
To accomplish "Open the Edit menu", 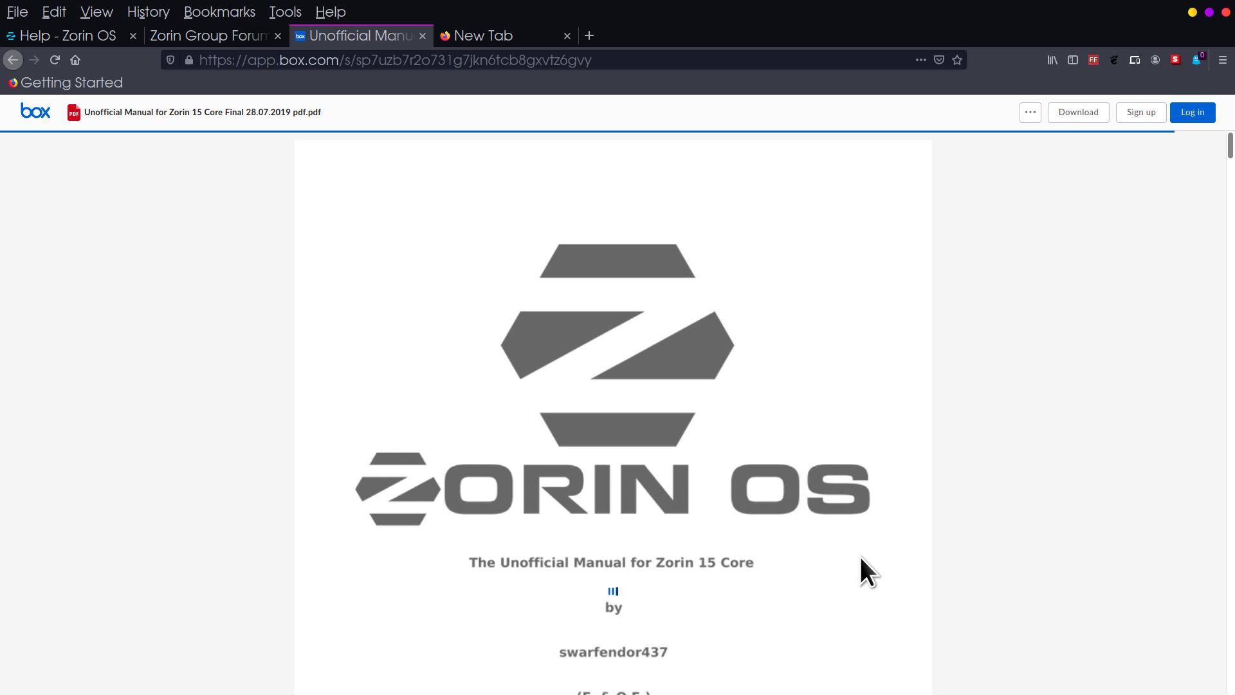I will [x=54, y=12].
